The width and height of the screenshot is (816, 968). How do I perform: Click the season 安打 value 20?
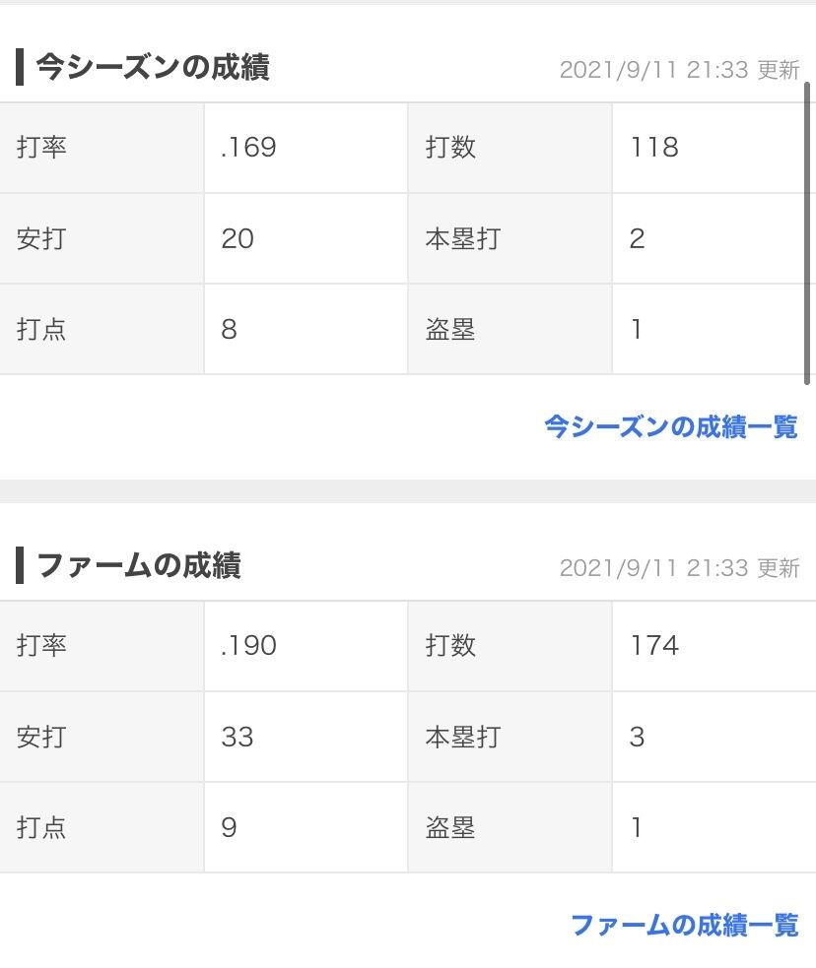pyautogui.click(x=238, y=238)
